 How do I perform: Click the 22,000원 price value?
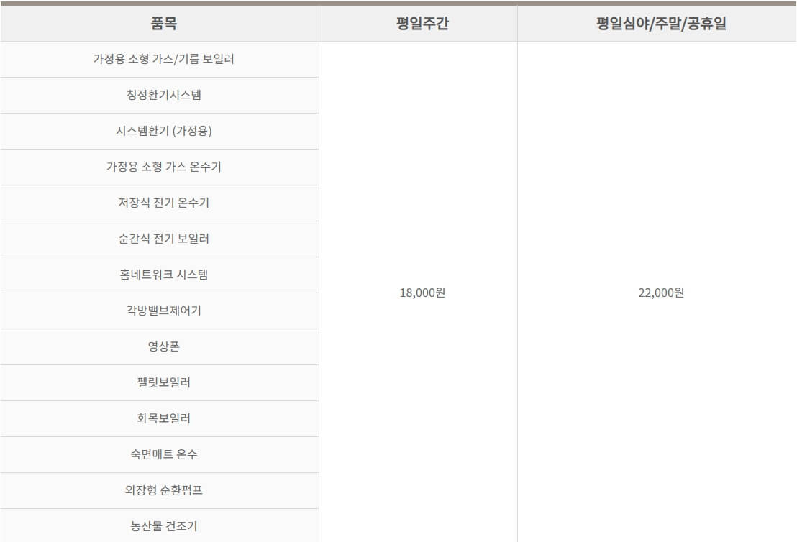656,293
